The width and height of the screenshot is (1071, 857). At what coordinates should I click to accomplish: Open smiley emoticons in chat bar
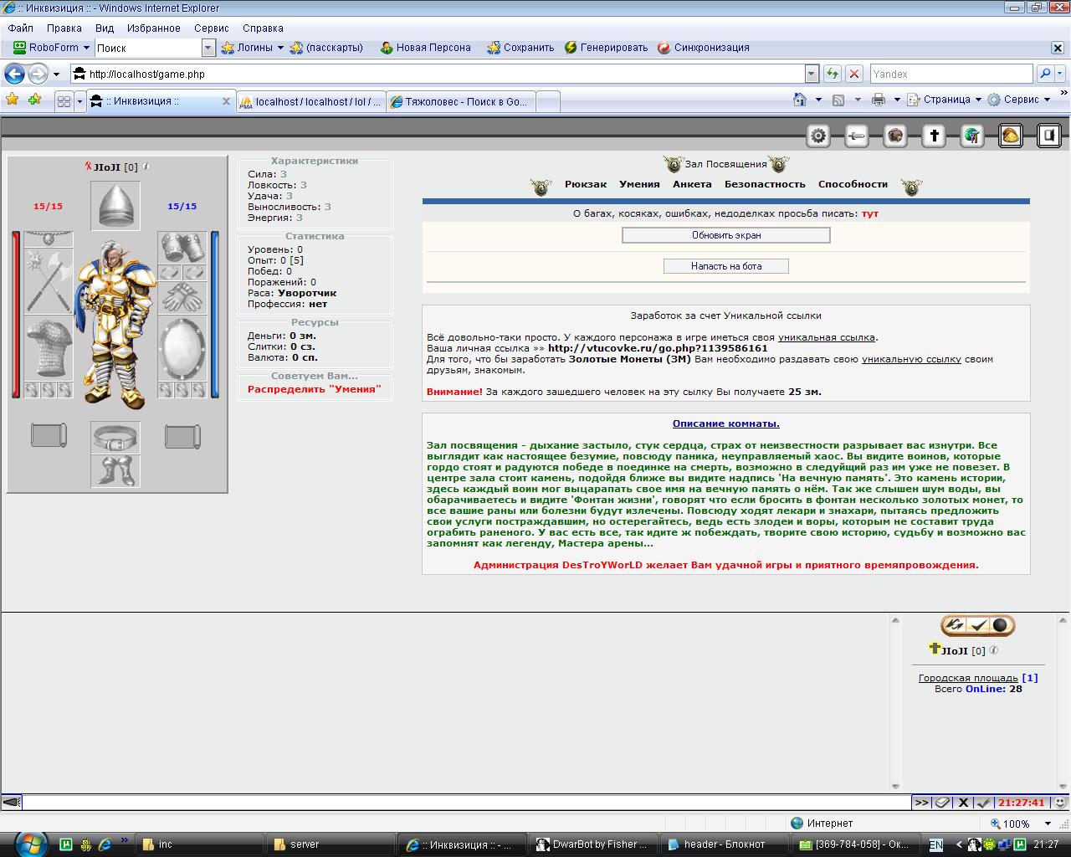[1060, 802]
